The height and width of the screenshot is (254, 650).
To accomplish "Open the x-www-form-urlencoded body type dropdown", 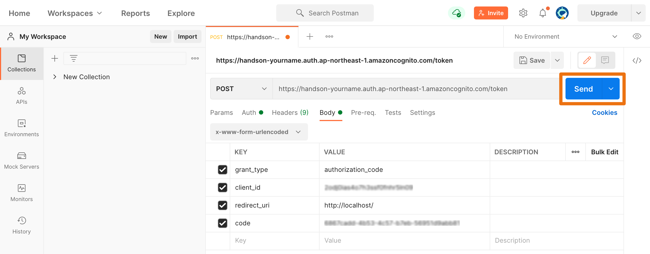I will point(259,132).
